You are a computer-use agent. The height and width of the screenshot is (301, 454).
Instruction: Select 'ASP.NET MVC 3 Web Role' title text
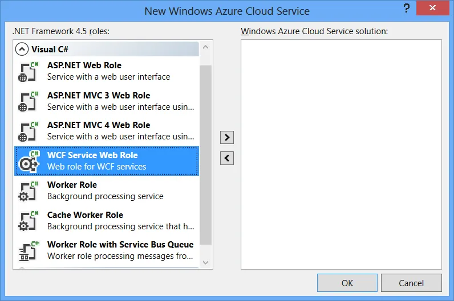(99, 96)
